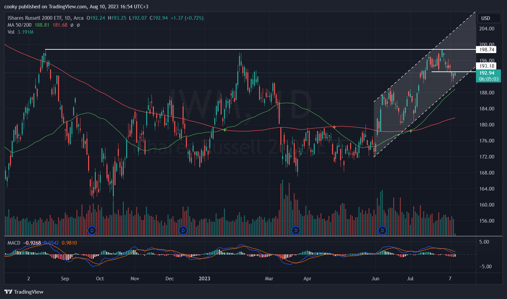
Task: Open the USD currency selector
Action: [489, 18]
